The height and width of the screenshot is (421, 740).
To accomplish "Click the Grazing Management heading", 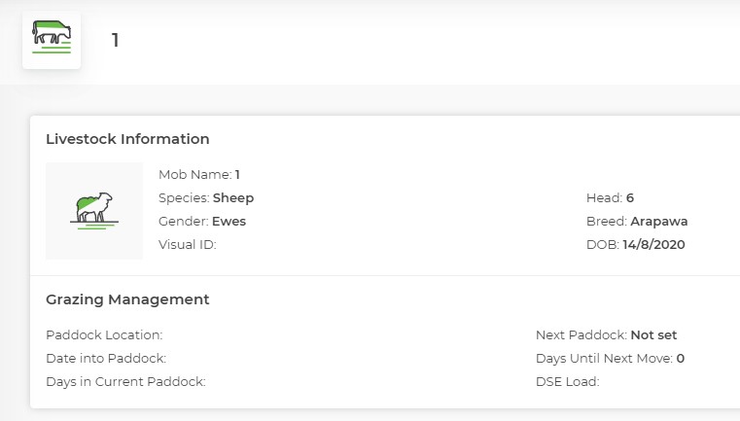I will click(x=127, y=299).
